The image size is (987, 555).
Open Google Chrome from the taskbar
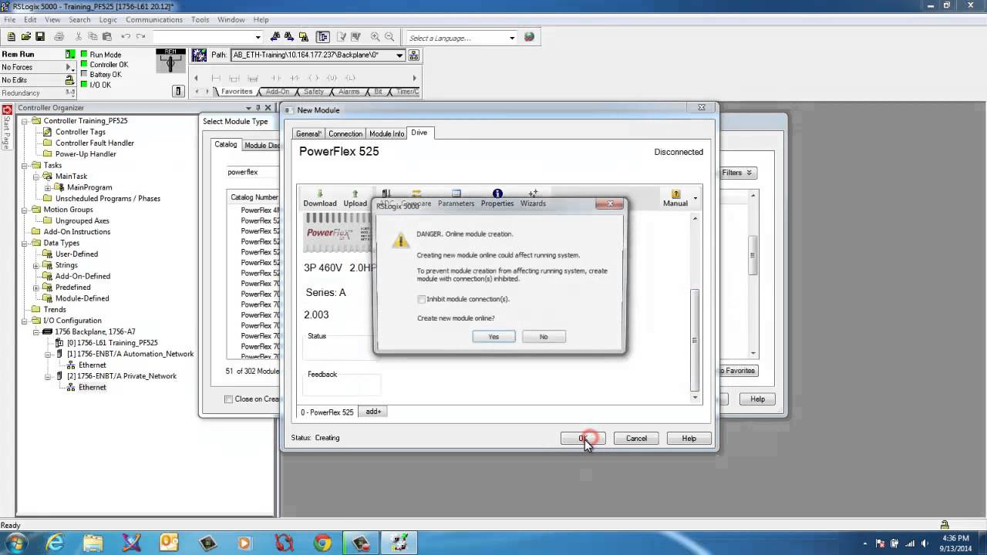322,543
